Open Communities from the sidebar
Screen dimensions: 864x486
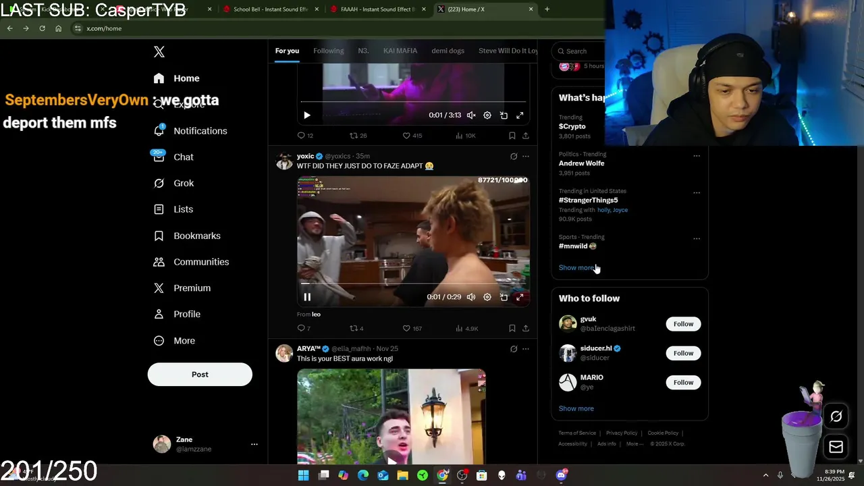pos(191,262)
